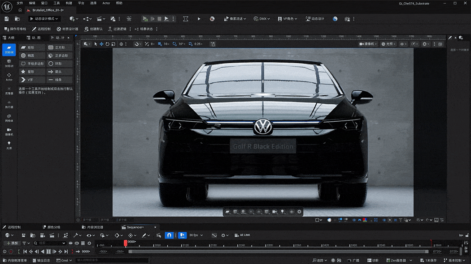This screenshot has width=471, height=264.
Task: Click the gear icon in viewport floating bar
Action: coord(299,212)
